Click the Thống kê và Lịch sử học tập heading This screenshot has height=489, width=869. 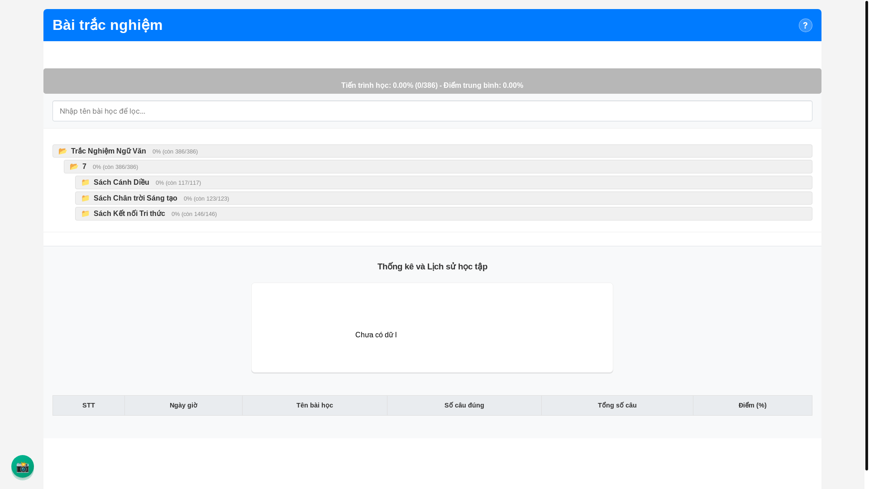432,267
